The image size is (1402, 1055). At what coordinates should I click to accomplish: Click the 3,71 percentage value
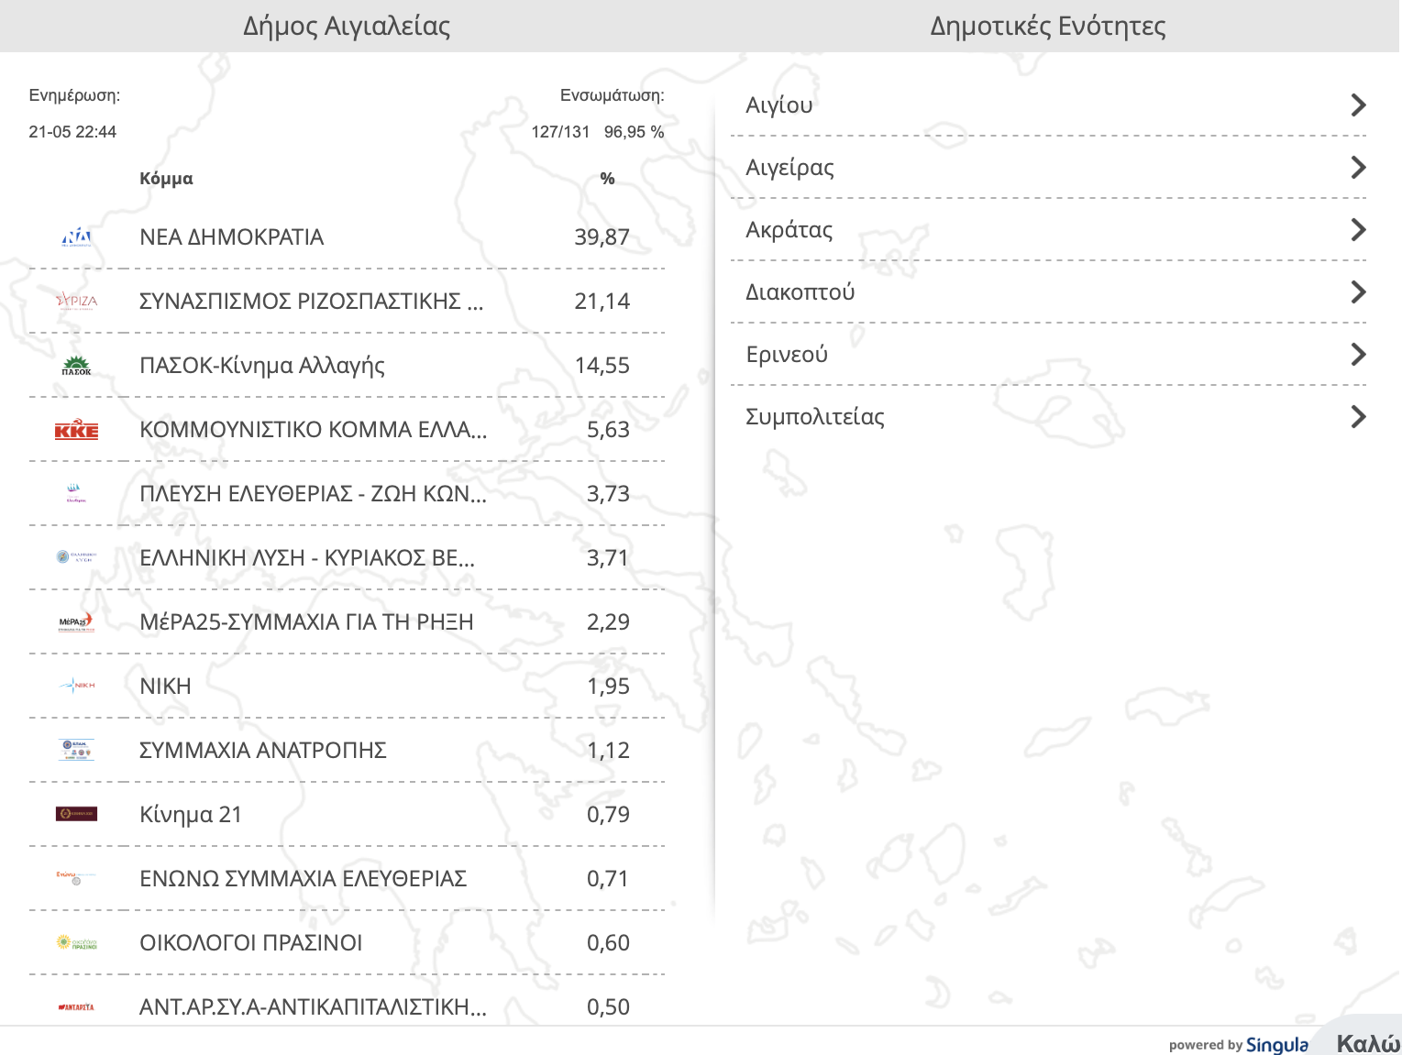tap(608, 558)
